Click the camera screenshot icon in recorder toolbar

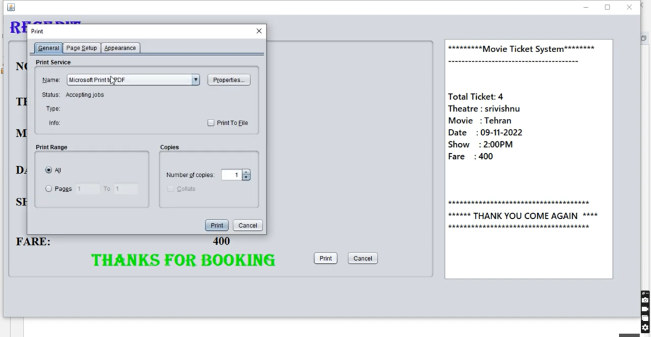pos(645,300)
